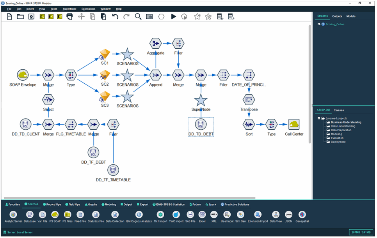
Task: Open the Record Ops palette tab
Action: [52, 205]
